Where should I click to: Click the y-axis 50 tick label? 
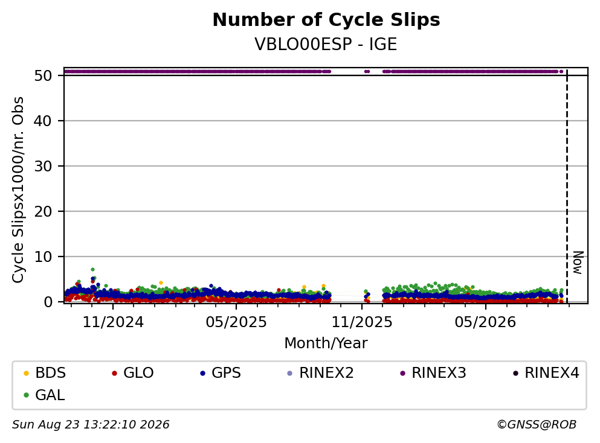[x=43, y=75]
